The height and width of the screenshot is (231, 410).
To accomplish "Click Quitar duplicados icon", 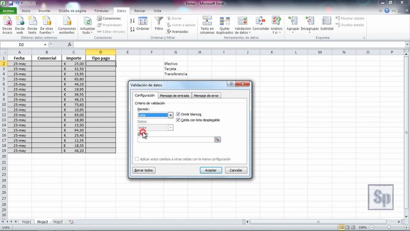I will tap(225, 25).
